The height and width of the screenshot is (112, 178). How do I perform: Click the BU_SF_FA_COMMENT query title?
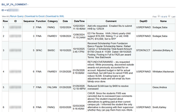tap(15, 4)
